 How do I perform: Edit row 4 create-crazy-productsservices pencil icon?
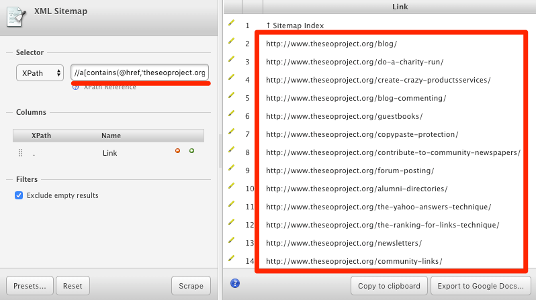(x=232, y=77)
